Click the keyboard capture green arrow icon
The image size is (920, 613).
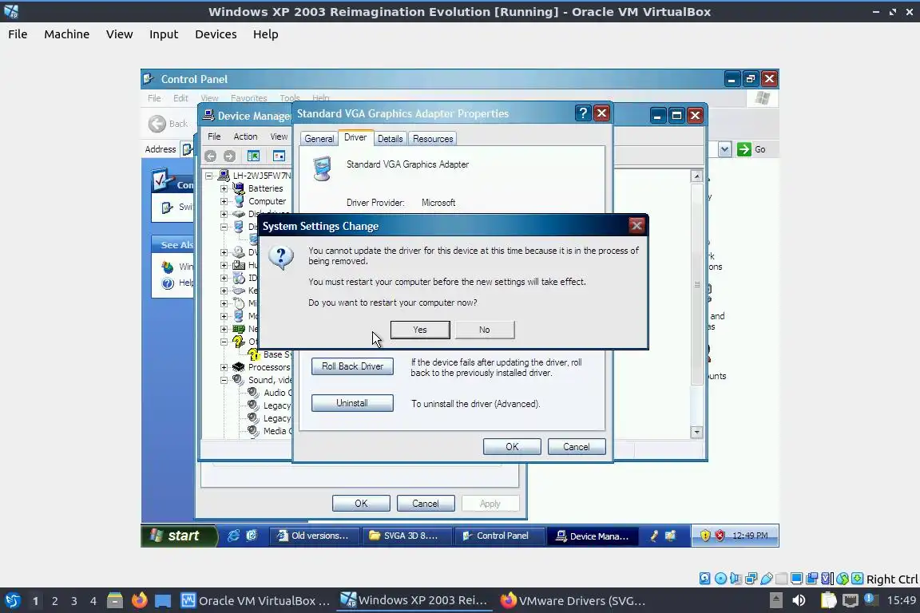857,579
